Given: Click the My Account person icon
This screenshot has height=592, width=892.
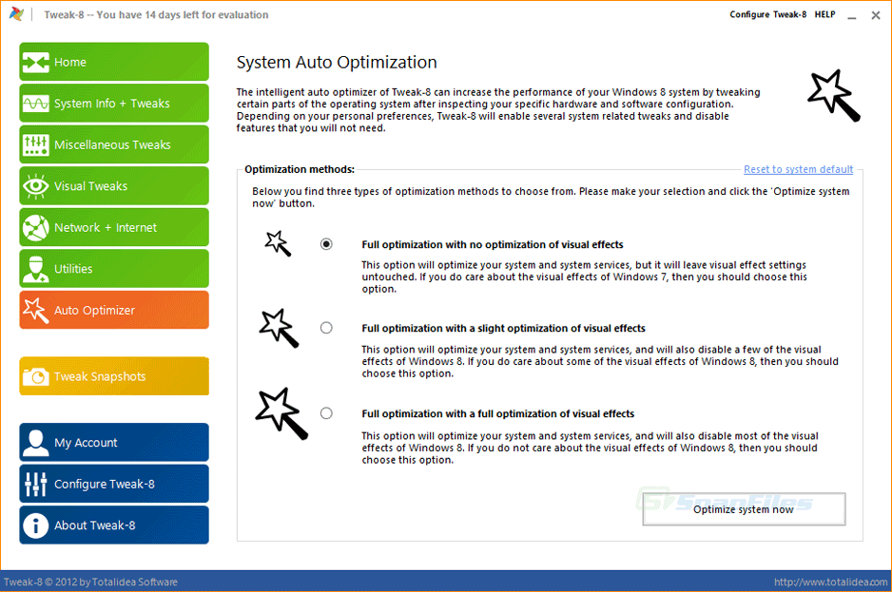Looking at the screenshot, I should point(36,443).
